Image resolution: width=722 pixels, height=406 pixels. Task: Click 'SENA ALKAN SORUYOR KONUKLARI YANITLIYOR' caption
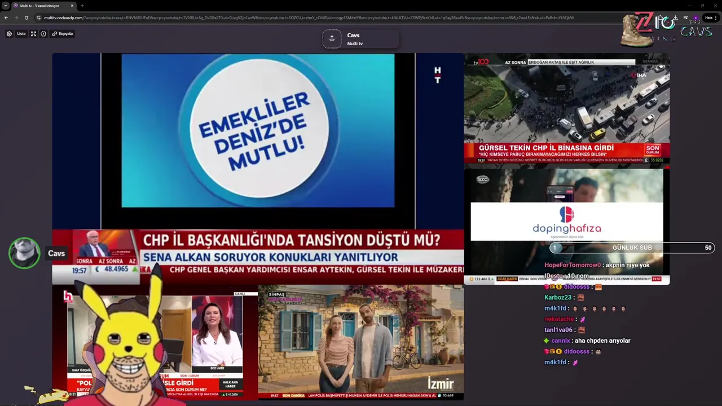coord(271,257)
